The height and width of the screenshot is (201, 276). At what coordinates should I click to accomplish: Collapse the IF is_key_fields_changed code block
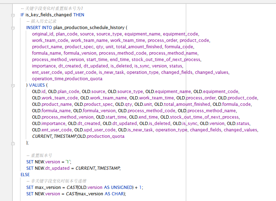[13, 15]
